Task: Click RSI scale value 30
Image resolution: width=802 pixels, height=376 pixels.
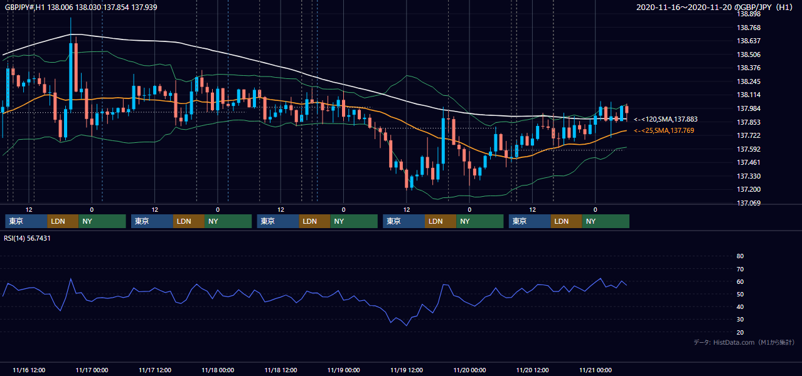Action: point(740,320)
